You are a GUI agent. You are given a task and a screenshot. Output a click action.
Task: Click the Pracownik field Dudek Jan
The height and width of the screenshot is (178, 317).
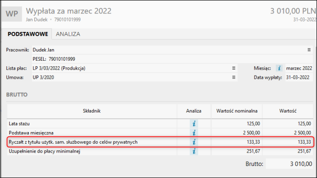click(x=172, y=50)
